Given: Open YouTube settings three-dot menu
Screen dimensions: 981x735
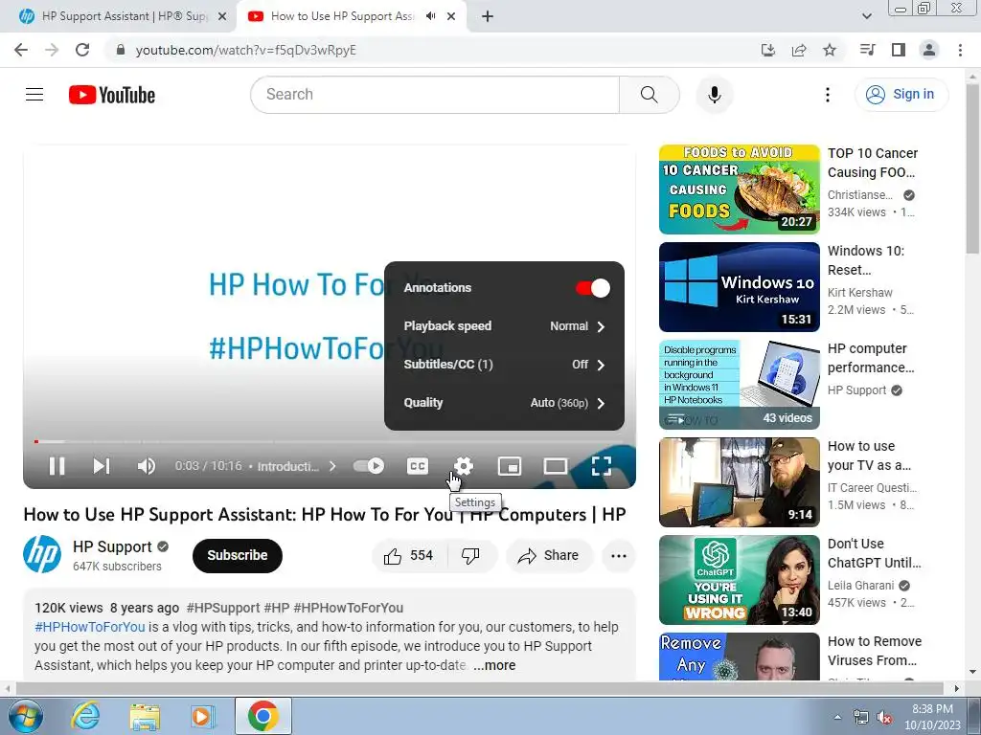Looking at the screenshot, I should (827, 95).
